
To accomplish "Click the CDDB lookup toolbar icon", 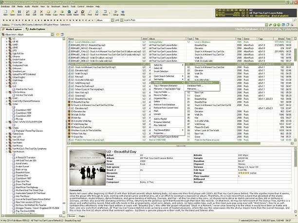I will pyautogui.click(x=69, y=12).
